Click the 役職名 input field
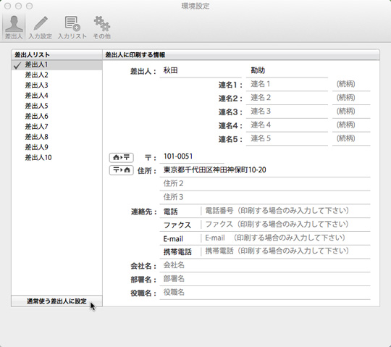 [265, 293]
